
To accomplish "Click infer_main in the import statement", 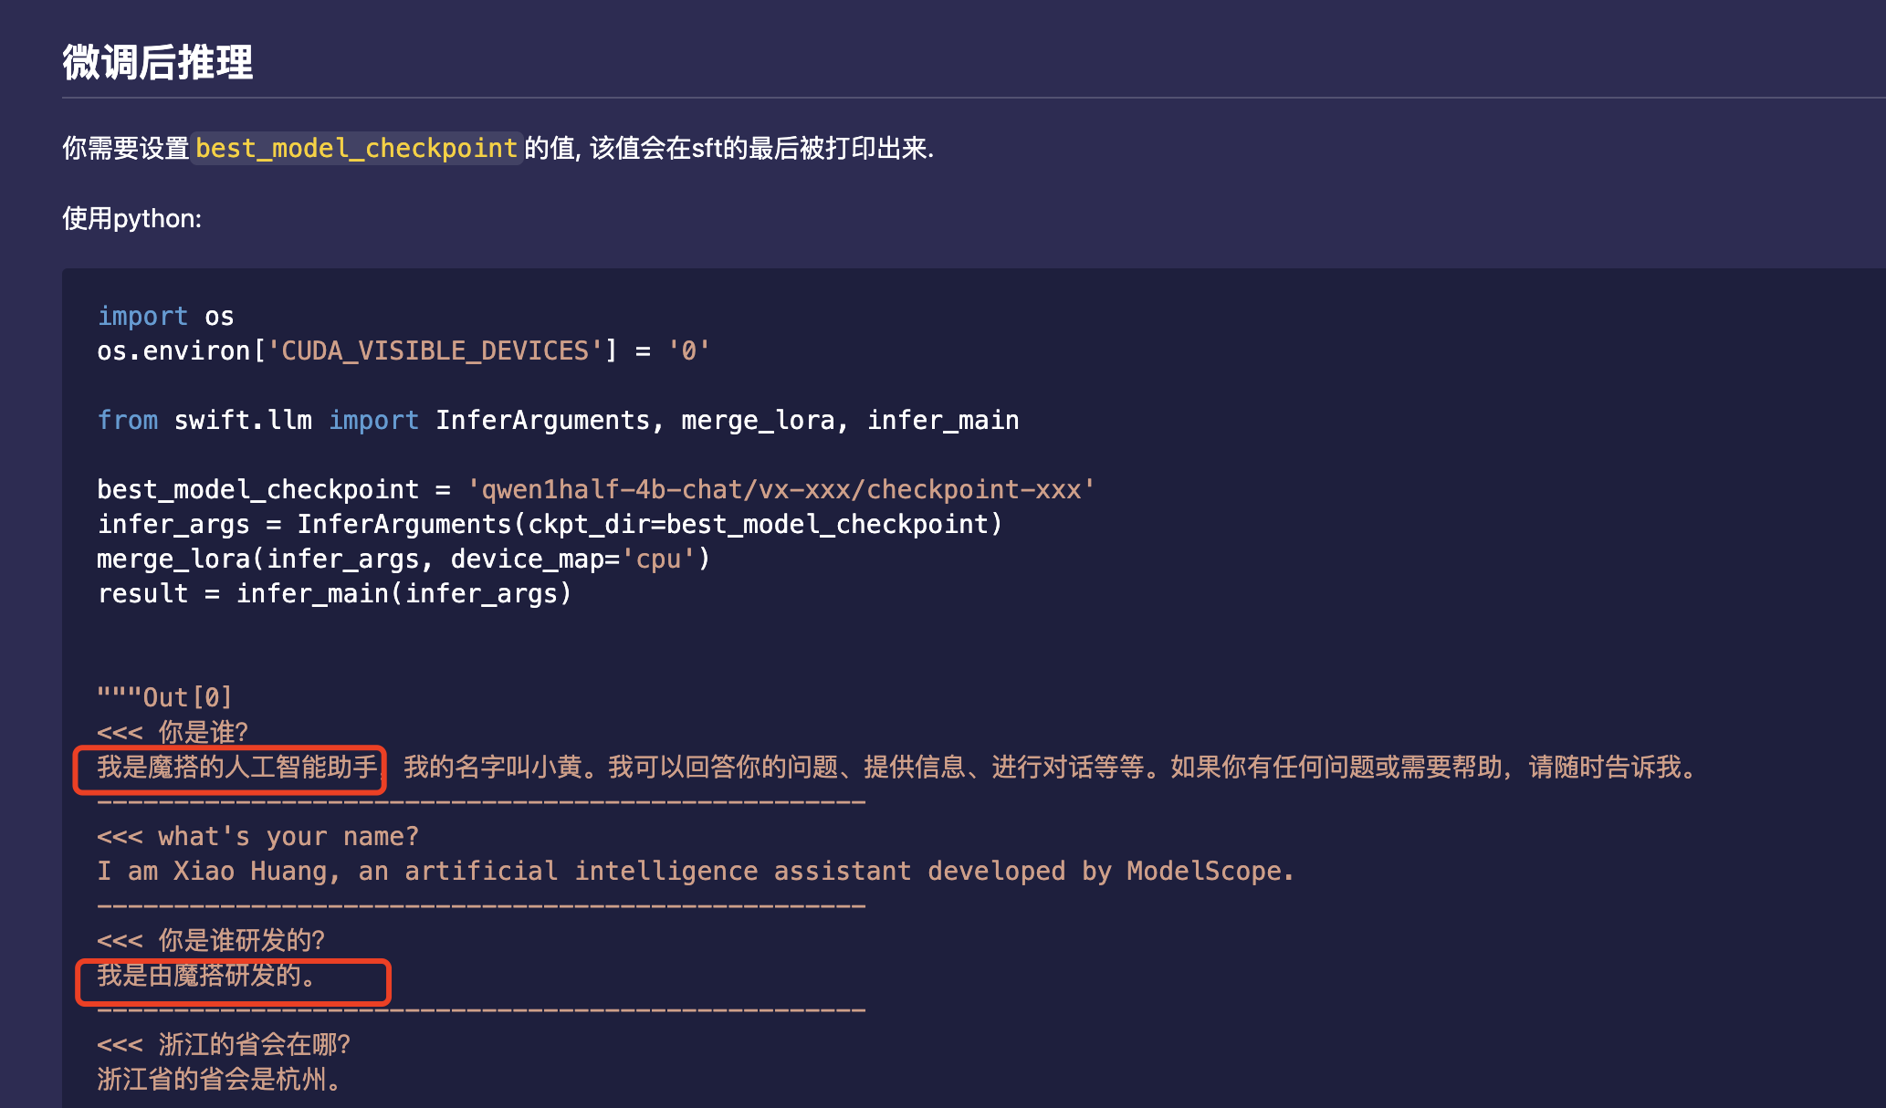I will pyautogui.click(x=942, y=420).
